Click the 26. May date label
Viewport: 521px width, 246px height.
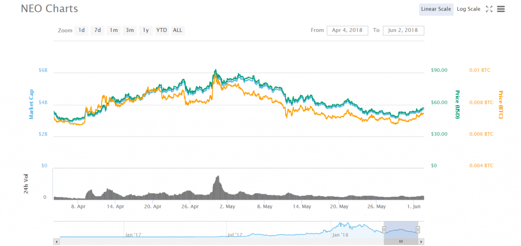tap(376, 206)
